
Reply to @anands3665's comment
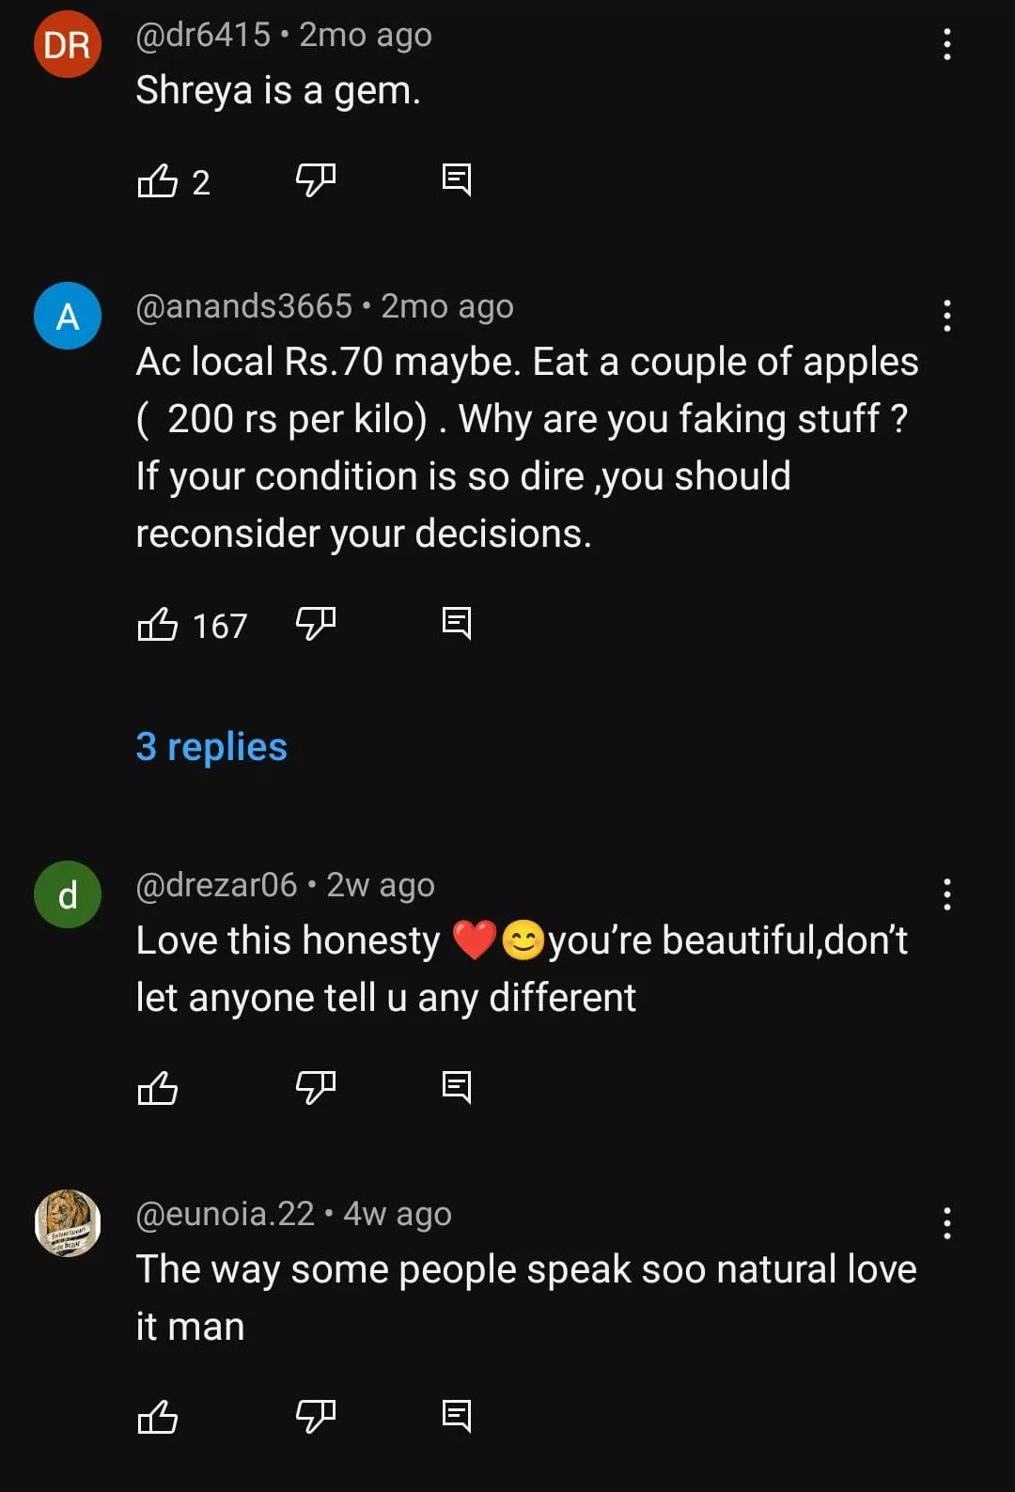[457, 622]
